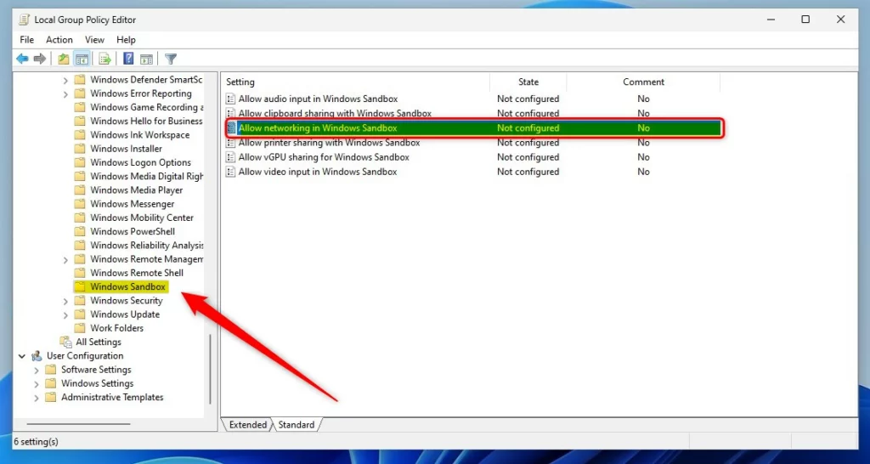Toggle Show/Hide Console Tree toolbar icon

pyautogui.click(x=82, y=59)
